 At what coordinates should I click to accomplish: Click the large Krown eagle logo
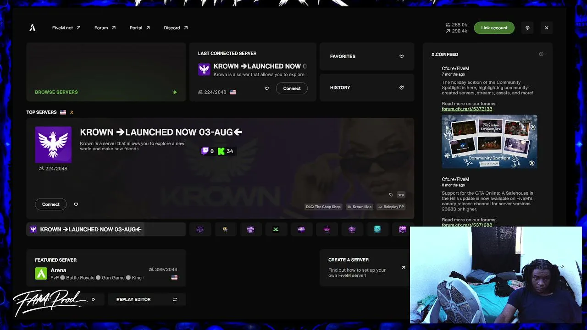[53, 145]
